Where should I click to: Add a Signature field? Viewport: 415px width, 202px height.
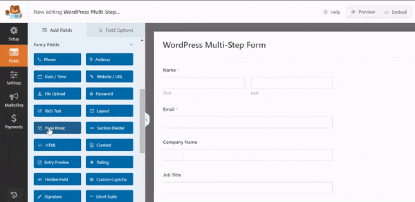[57, 196]
